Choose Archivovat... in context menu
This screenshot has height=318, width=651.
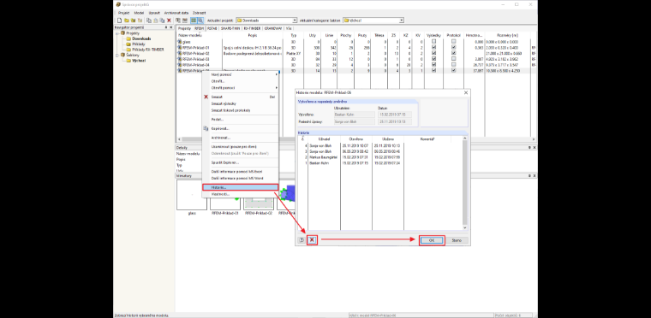pos(241,138)
